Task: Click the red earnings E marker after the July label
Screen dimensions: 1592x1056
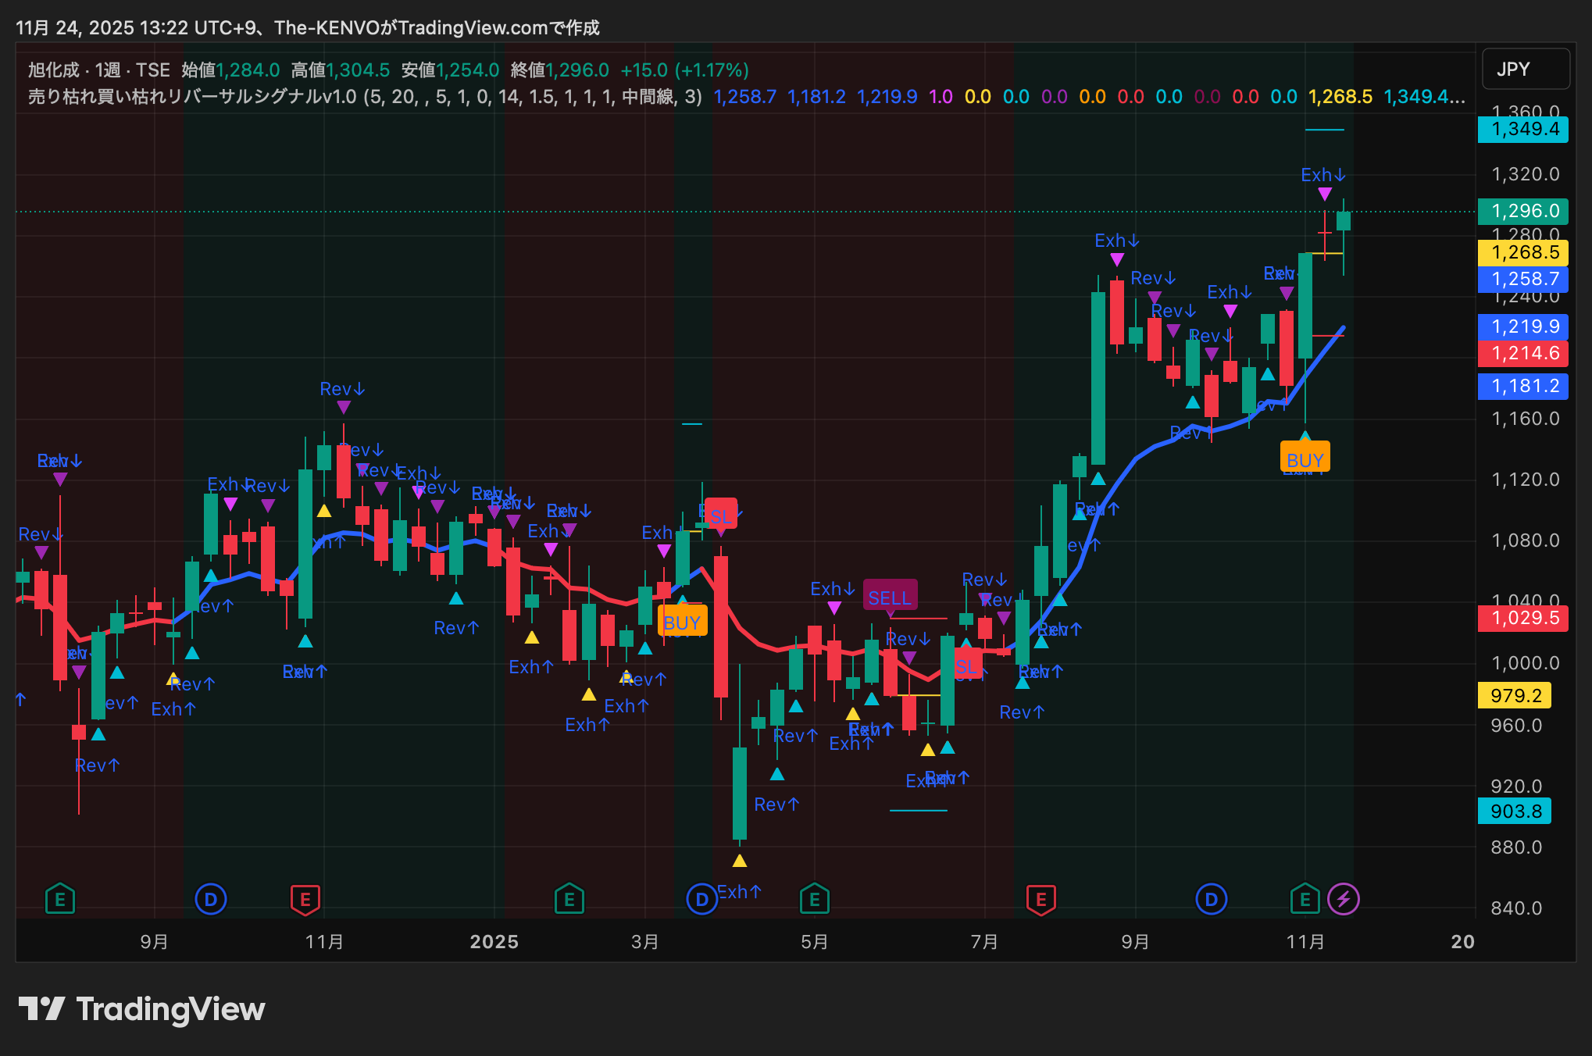Action: [1041, 899]
